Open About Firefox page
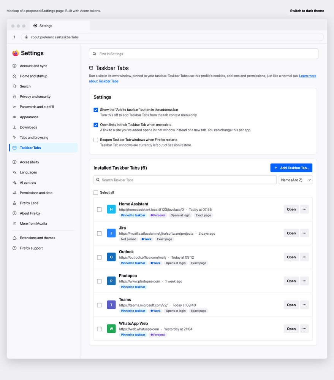This screenshot has height=380, width=334. pyautogui.click(x=44, y=213)
